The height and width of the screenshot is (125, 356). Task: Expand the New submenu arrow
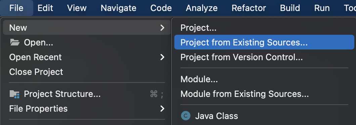(x=162, y=28)
